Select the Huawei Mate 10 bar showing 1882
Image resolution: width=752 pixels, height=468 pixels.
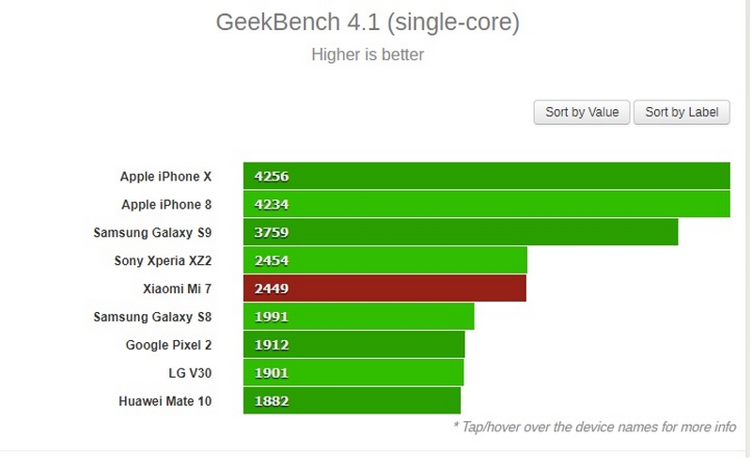coord(352,401)
